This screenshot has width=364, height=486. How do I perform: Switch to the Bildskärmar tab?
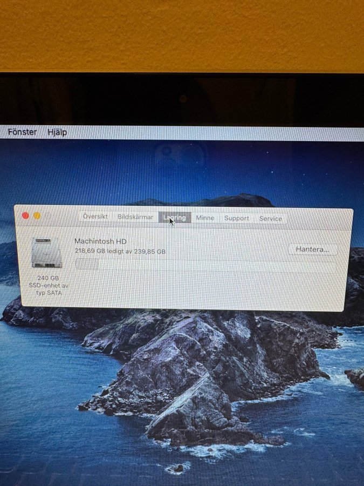point(135,217)
